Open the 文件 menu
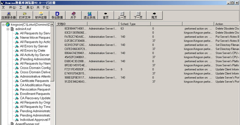The width and height of the screenshot is (240, 125). 9,7
